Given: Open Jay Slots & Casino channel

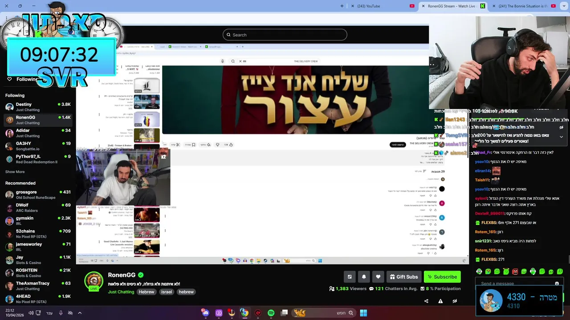Looking at the screenshot, I should [38, 260].
